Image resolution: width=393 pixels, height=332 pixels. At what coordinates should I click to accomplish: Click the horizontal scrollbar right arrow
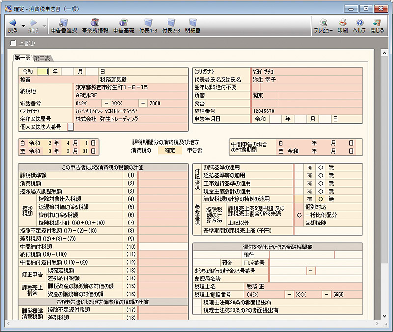coord(378,324)
